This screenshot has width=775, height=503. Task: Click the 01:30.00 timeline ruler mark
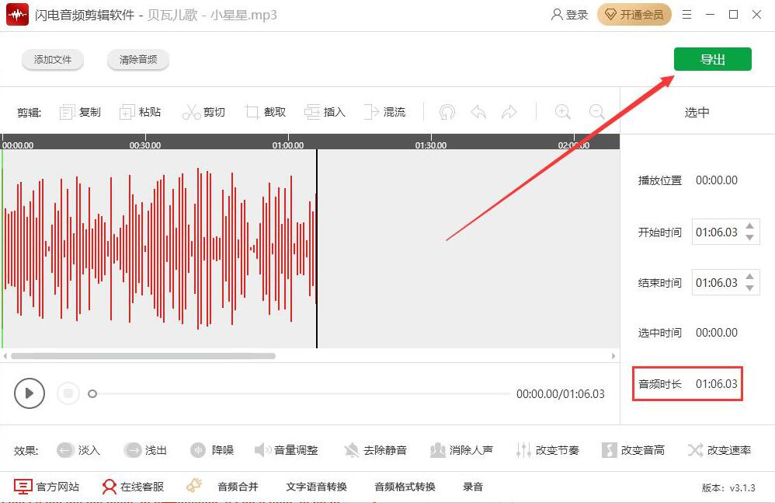point(431,145)
